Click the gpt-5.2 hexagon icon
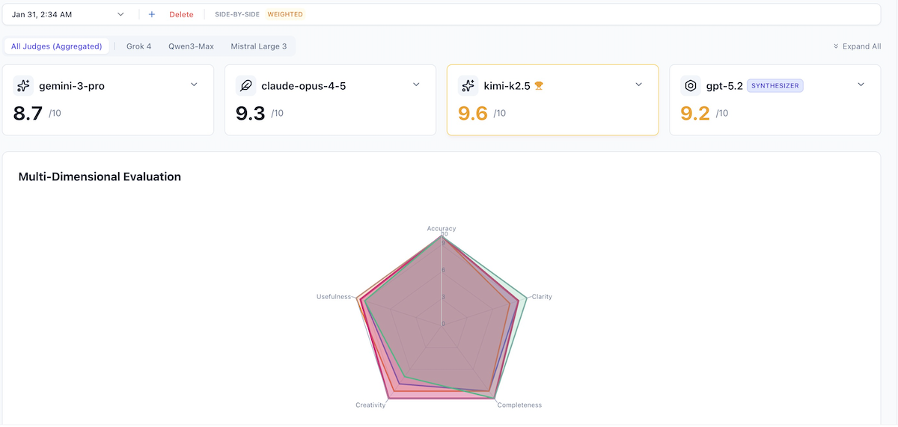This screenshot has width=898, height=427. click(x=690, y=85)
